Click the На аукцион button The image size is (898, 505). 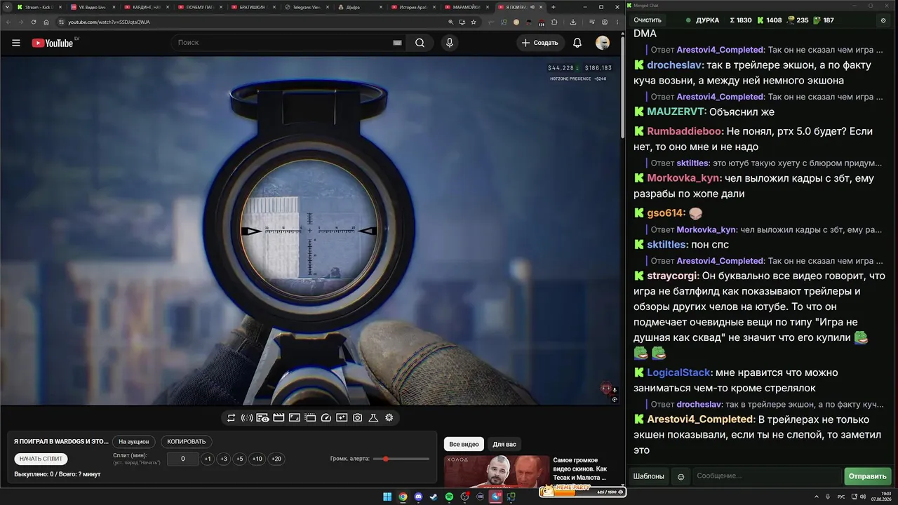133,442
